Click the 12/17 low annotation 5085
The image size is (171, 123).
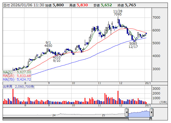pos(133,44)
